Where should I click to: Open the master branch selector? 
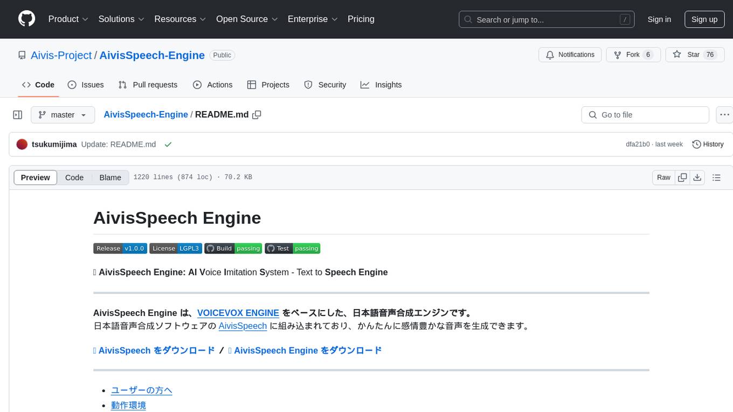pyautogui.click(x=63, y=115)
